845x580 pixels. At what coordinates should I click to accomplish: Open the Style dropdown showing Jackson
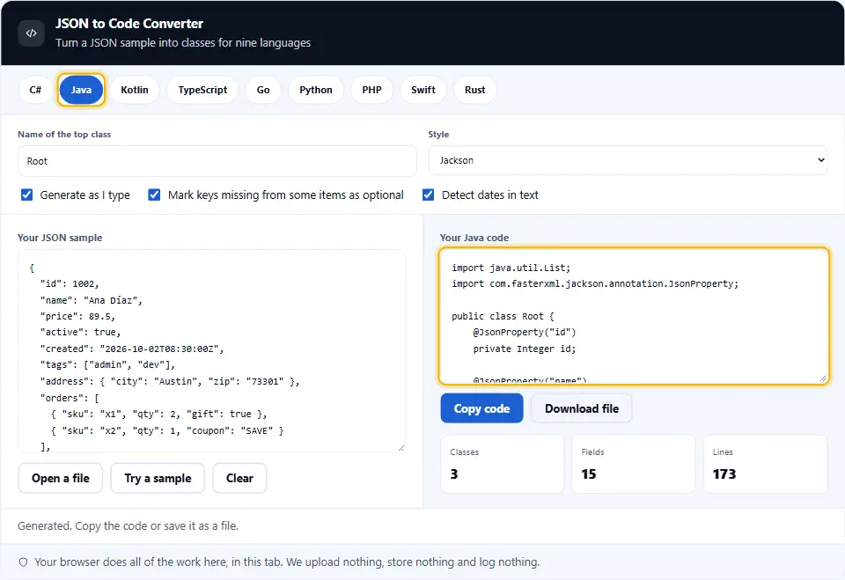coord(628,160)
